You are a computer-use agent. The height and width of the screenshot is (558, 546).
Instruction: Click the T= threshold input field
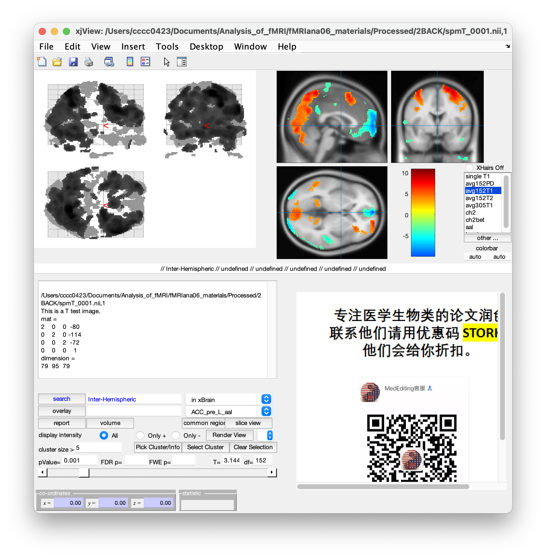[232, 460]
